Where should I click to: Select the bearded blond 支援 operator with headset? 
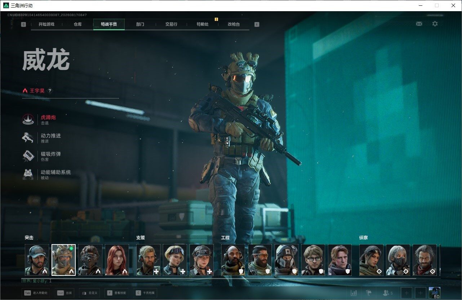click(148, 260)
